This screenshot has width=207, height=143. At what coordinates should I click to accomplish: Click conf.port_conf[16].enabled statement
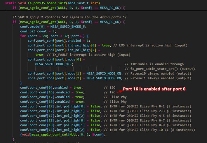(x=52, y=92)
